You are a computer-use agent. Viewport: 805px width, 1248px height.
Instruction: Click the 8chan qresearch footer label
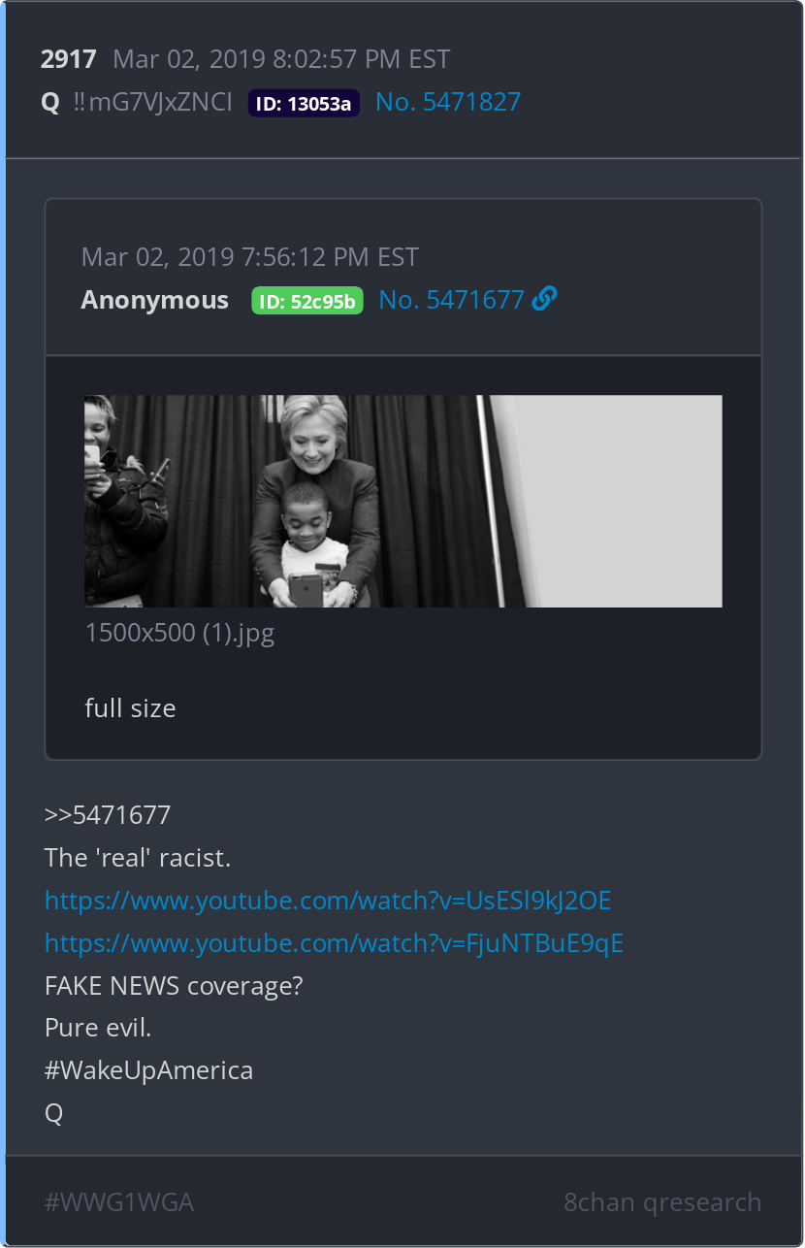662,1202
